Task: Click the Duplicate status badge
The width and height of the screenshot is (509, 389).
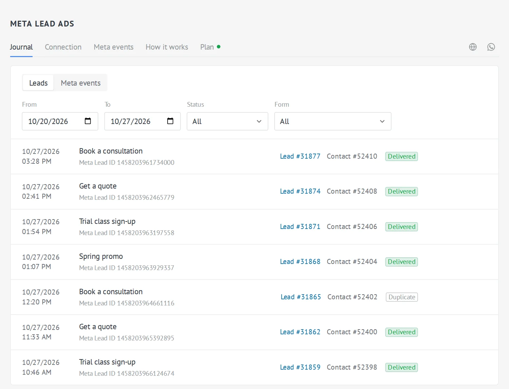Action: click(402, 297)
